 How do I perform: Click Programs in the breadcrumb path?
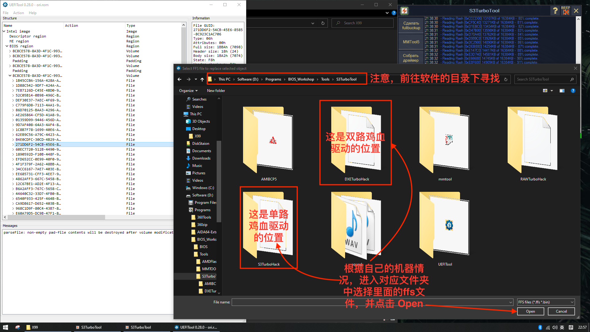click(273, 79)
